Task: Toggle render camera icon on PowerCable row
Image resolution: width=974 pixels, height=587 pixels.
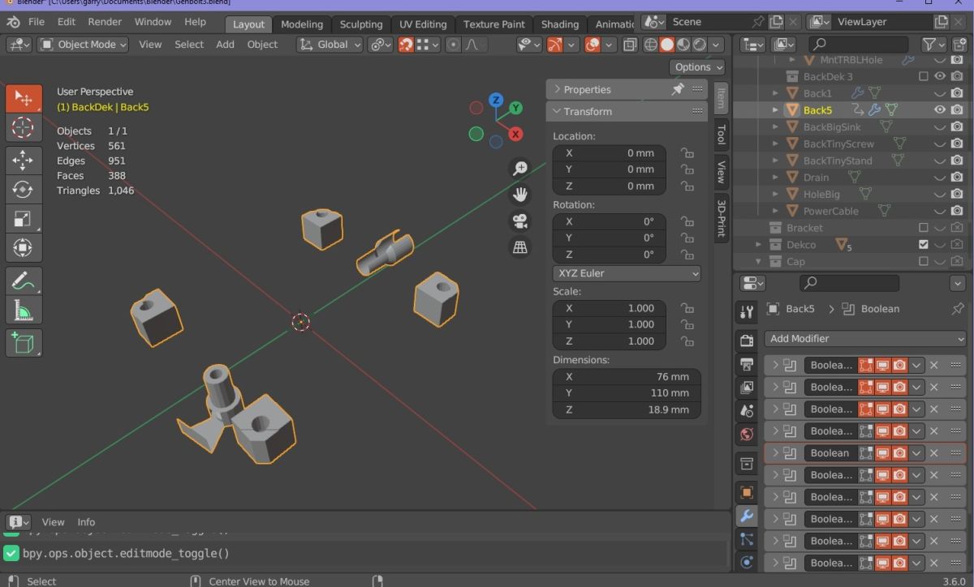Action: 957,211
